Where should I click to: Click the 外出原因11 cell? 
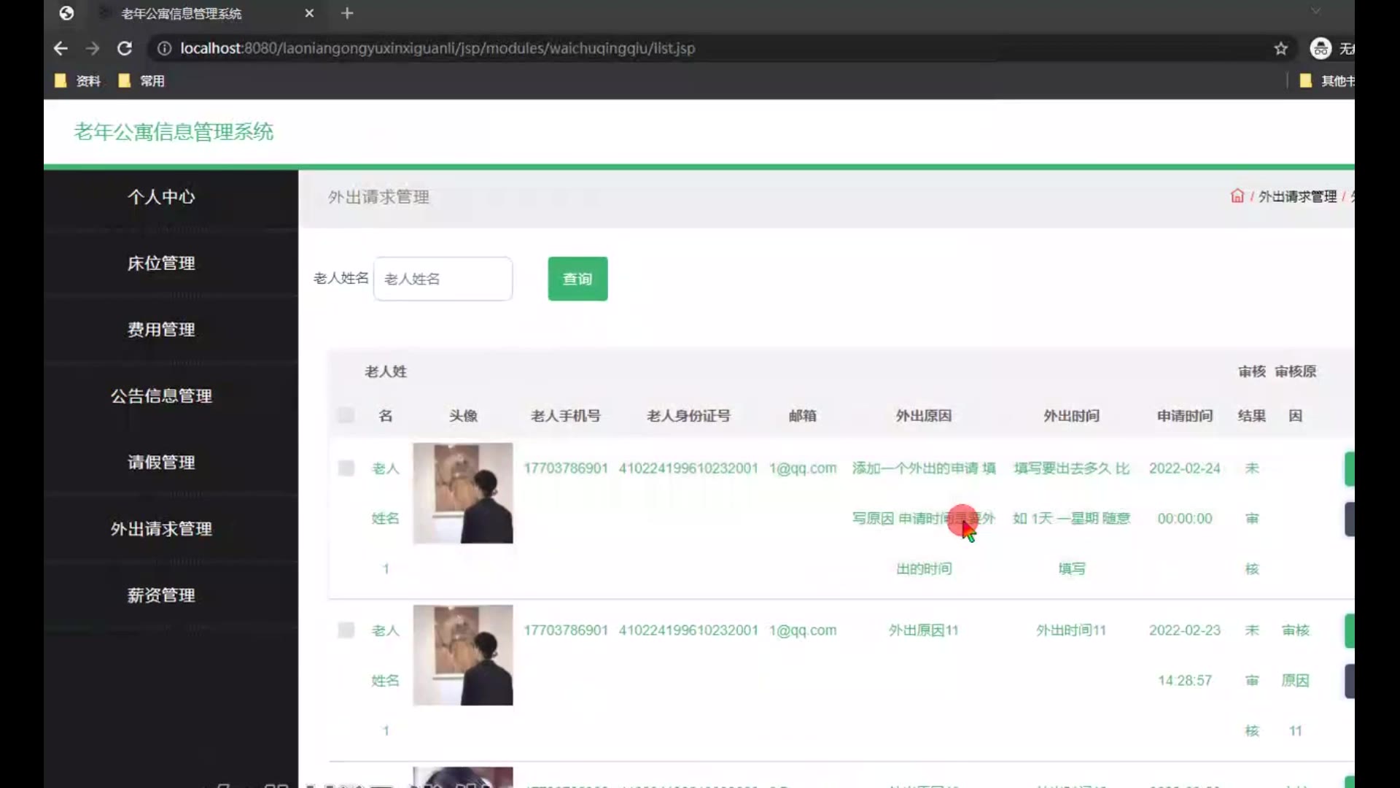(x=923, y=630)
